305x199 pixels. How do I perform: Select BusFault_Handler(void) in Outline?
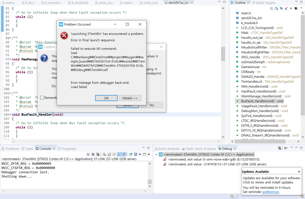pos(260,101)
